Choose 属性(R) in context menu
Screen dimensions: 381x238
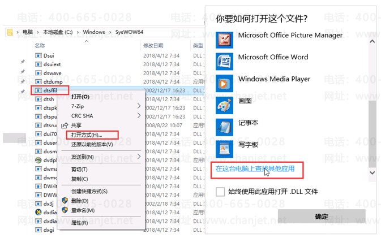pos(79,223)
